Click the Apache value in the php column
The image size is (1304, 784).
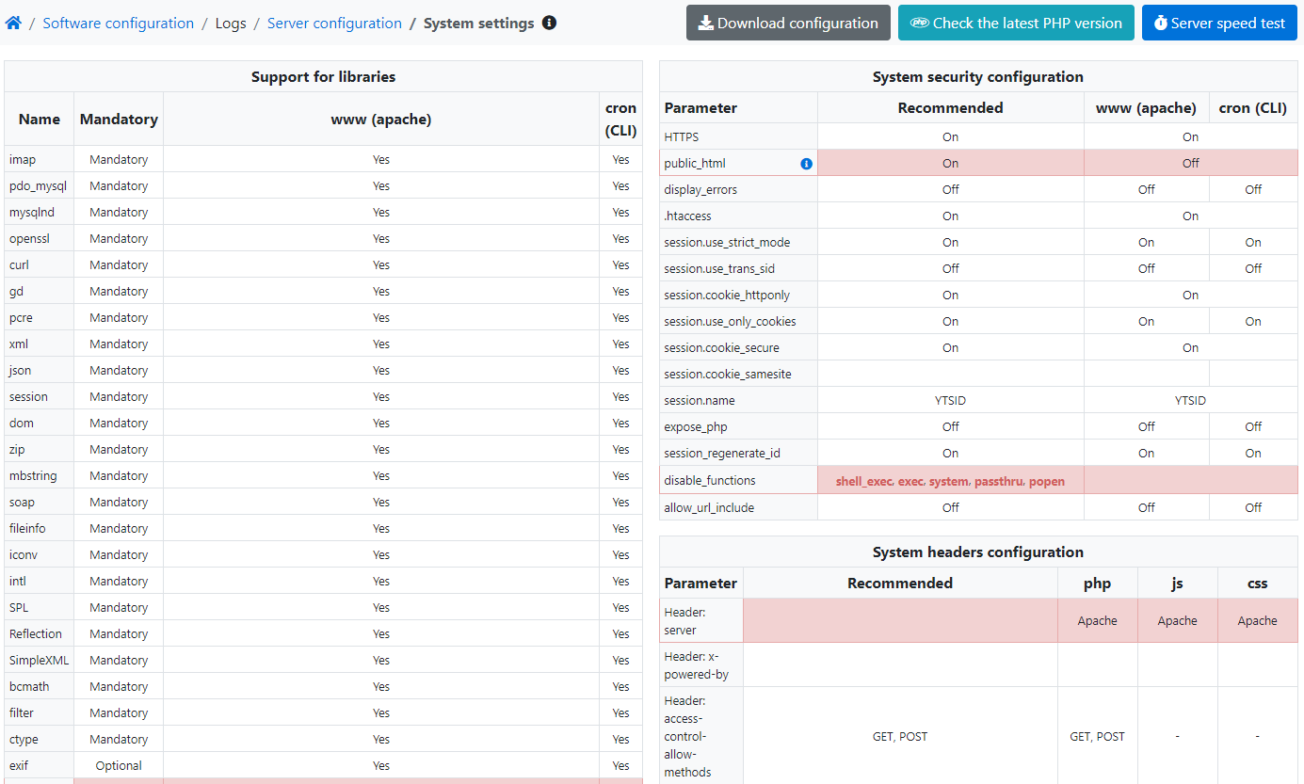click(1098, 621)
